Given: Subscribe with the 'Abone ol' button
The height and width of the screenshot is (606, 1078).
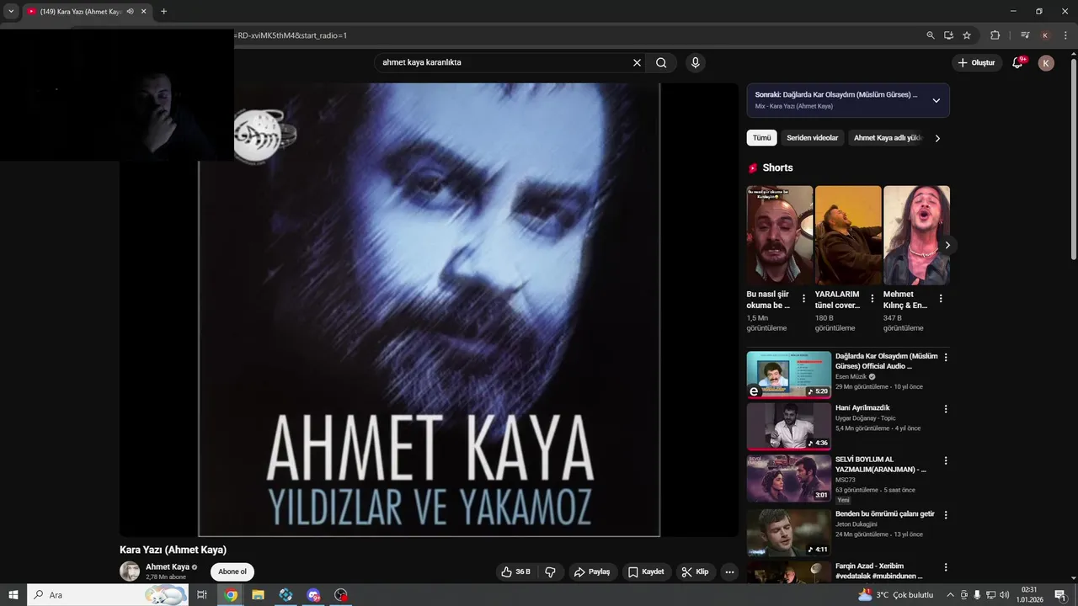Looking at the screenshot, I should coord(232,571).
